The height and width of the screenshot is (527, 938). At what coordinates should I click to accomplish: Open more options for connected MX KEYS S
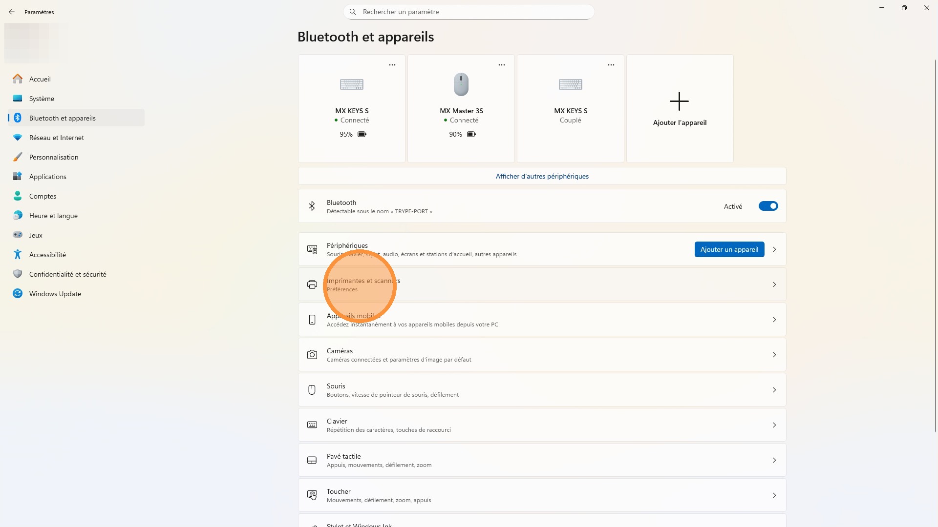tap(392, 65)
